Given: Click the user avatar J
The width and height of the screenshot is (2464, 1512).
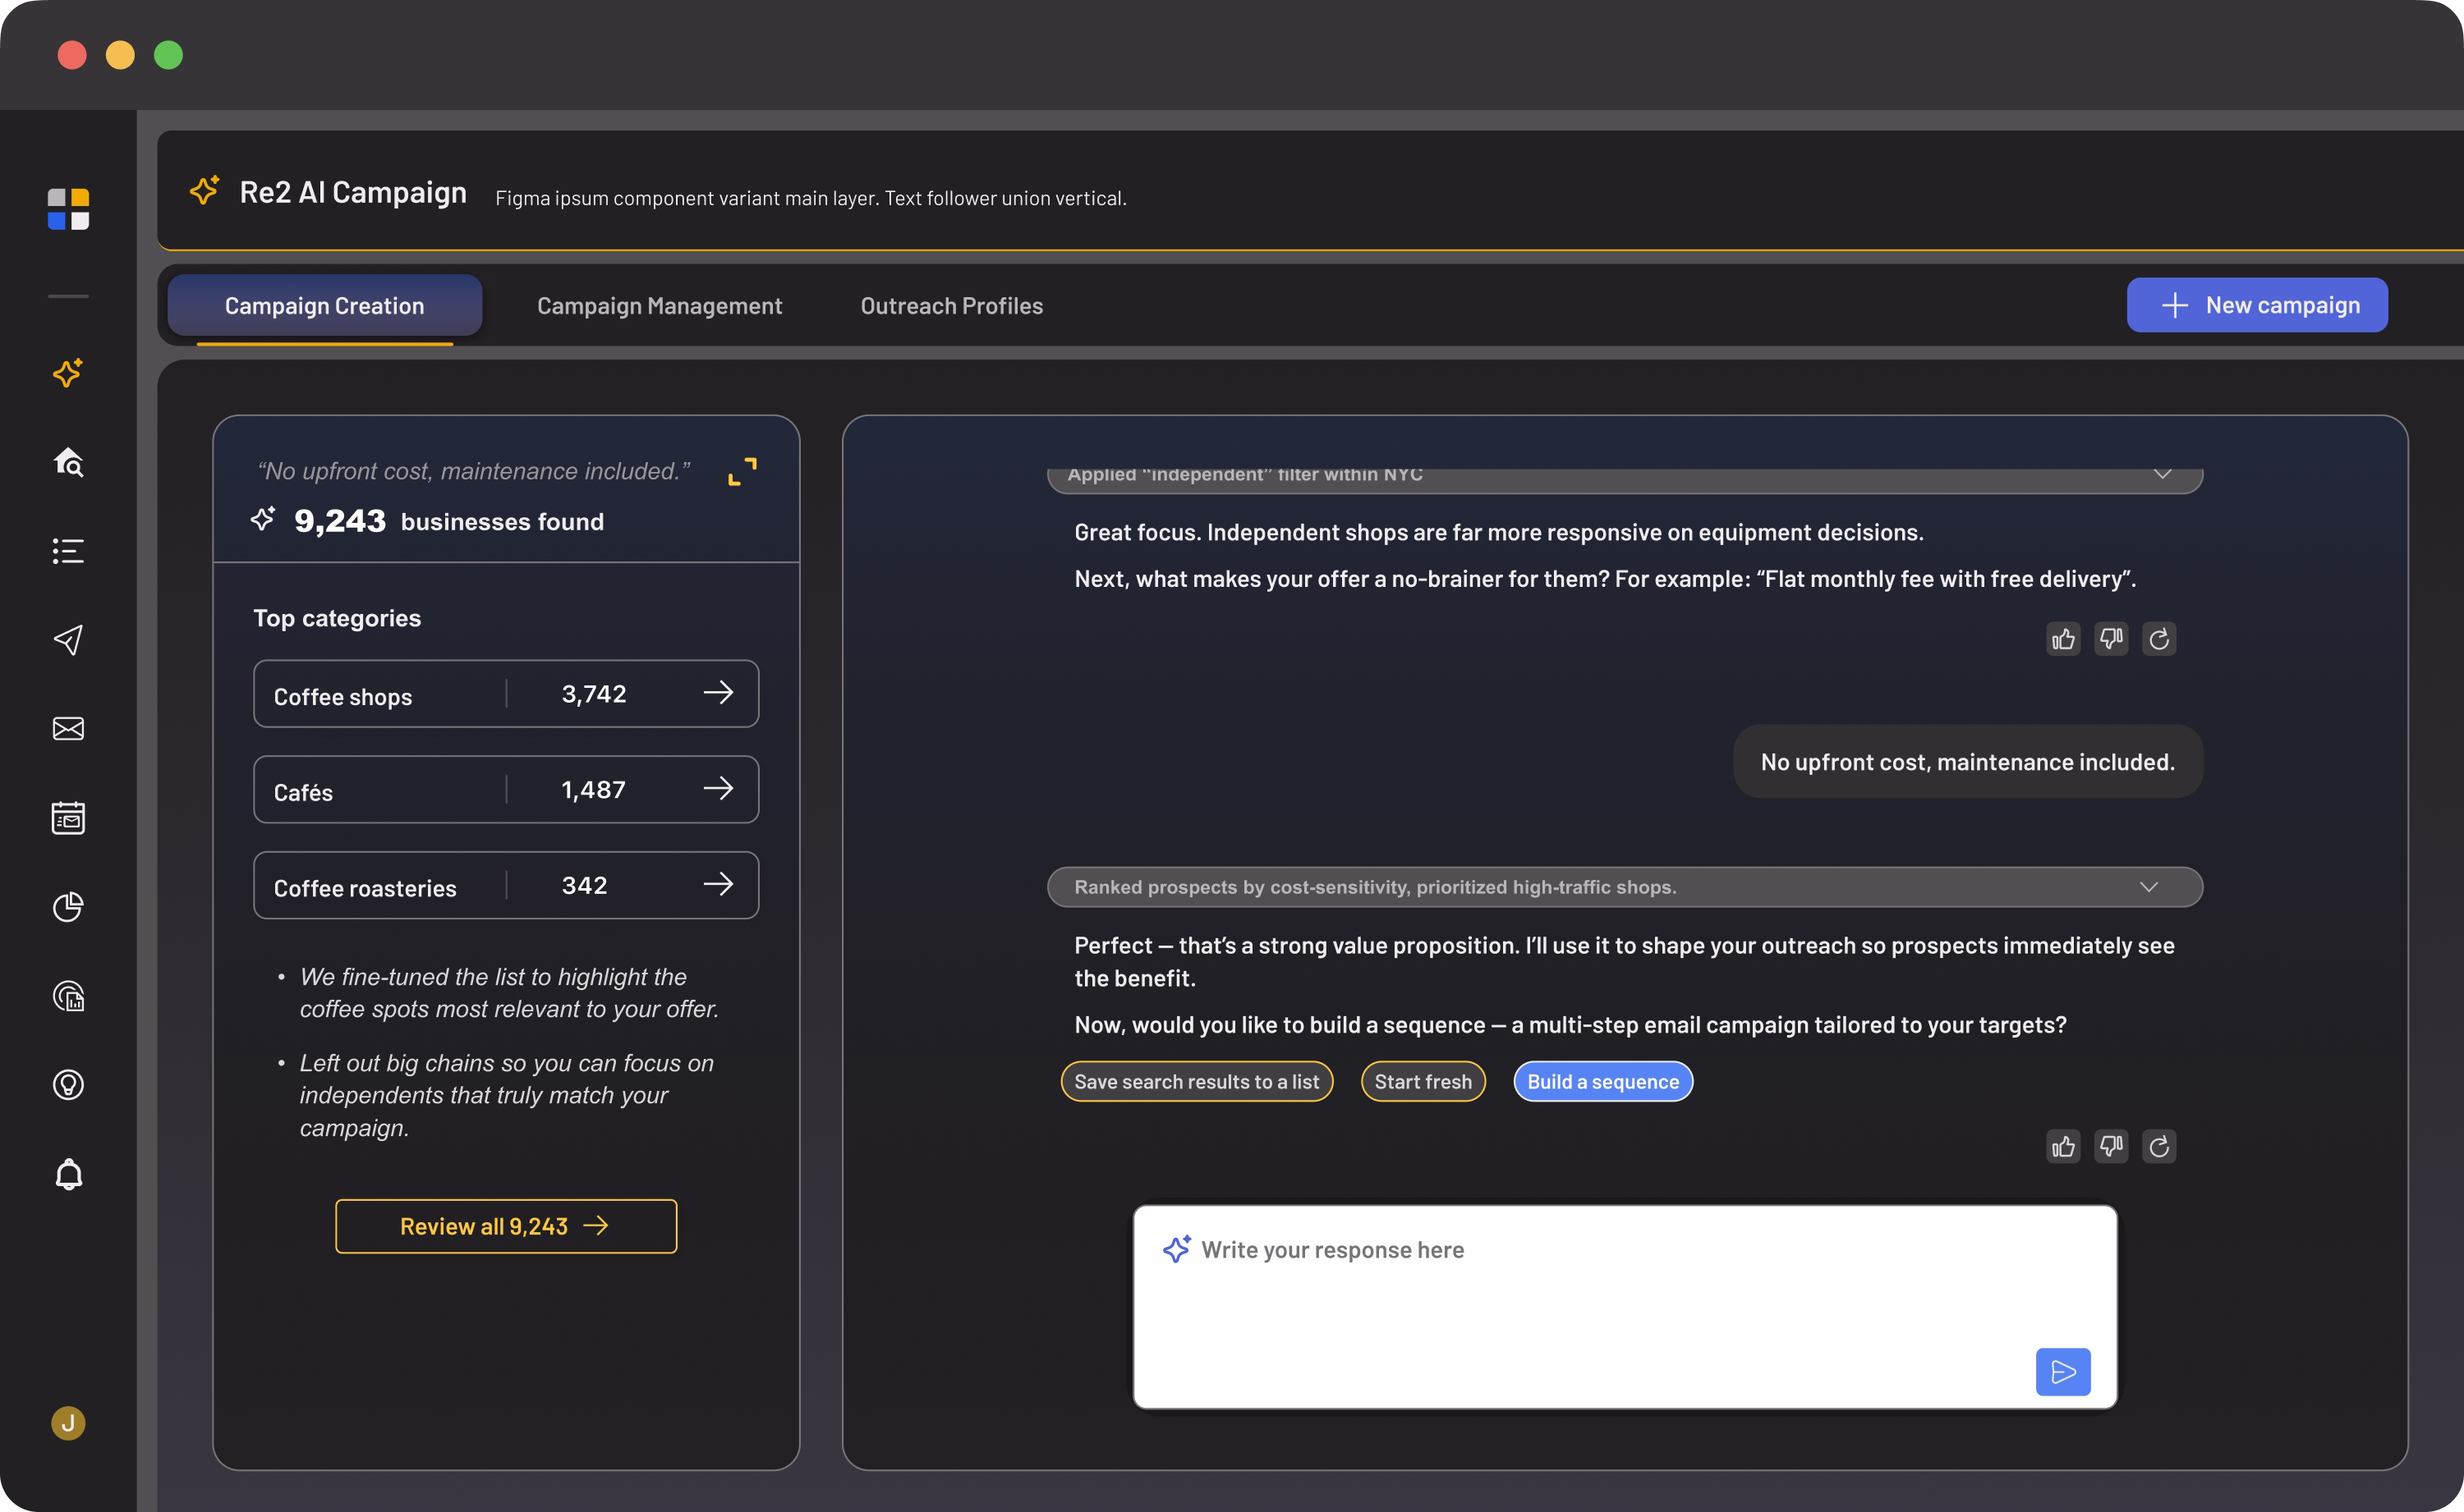Looking at the screenshot, I should pyautogui.click(x=68, y=1423).
